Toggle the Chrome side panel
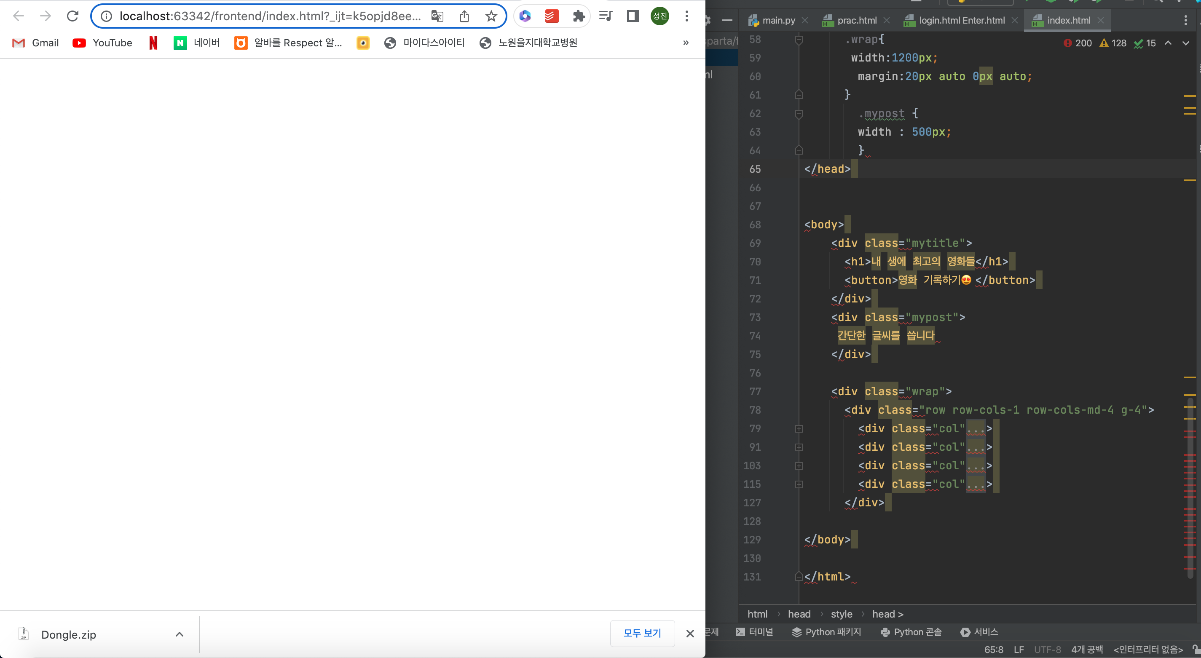The width and height of the screenshot is (1201, 658). [633, 16]
